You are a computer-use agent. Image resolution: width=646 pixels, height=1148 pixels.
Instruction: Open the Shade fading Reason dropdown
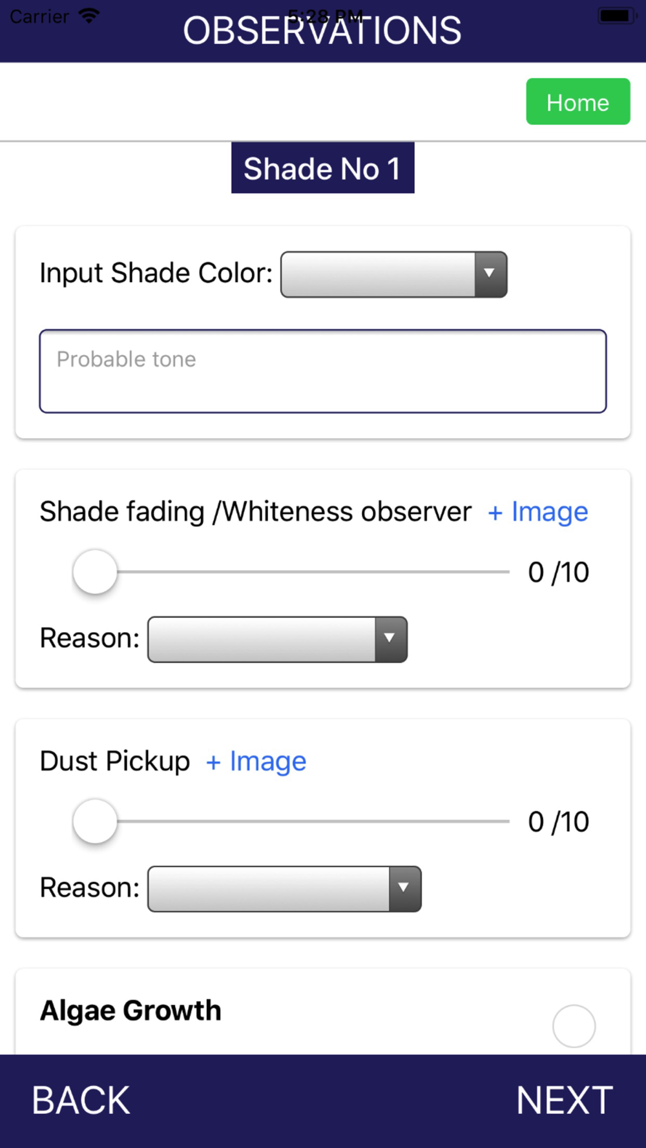pyautogui.click(x=262, y=639)
